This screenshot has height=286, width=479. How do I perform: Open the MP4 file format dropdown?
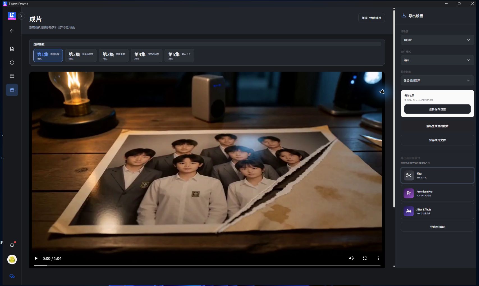(x=437, y=60)
